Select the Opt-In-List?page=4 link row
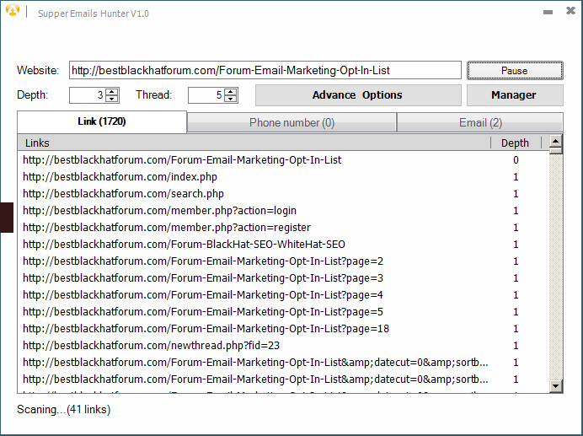The width and height of the screenshot is (583, 436). [x=283, y=295]
